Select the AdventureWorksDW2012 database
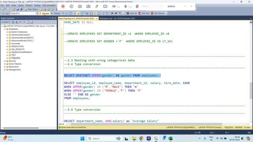253x142 pixels. click(22, 38)
